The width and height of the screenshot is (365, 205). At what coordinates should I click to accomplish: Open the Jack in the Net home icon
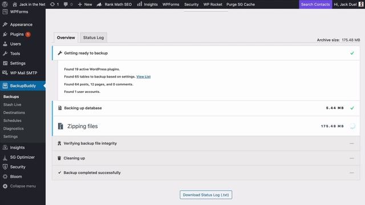coord(15,4)
